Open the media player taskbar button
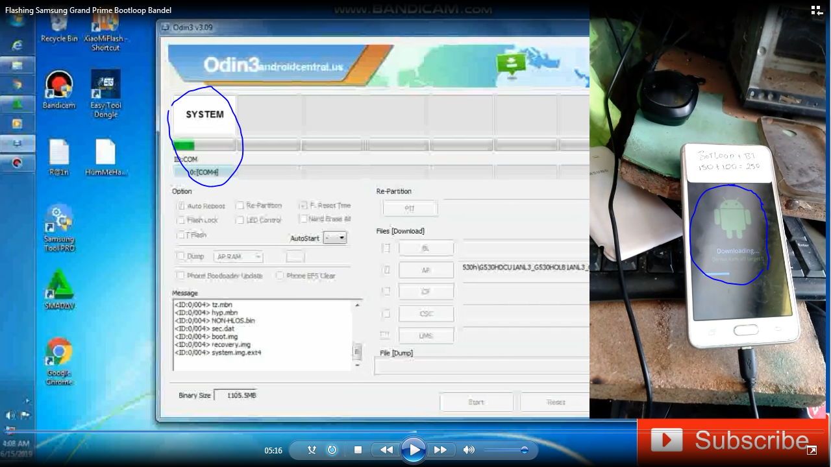The width and height of the screenshot is (831, 467). [x=17, y=123]
